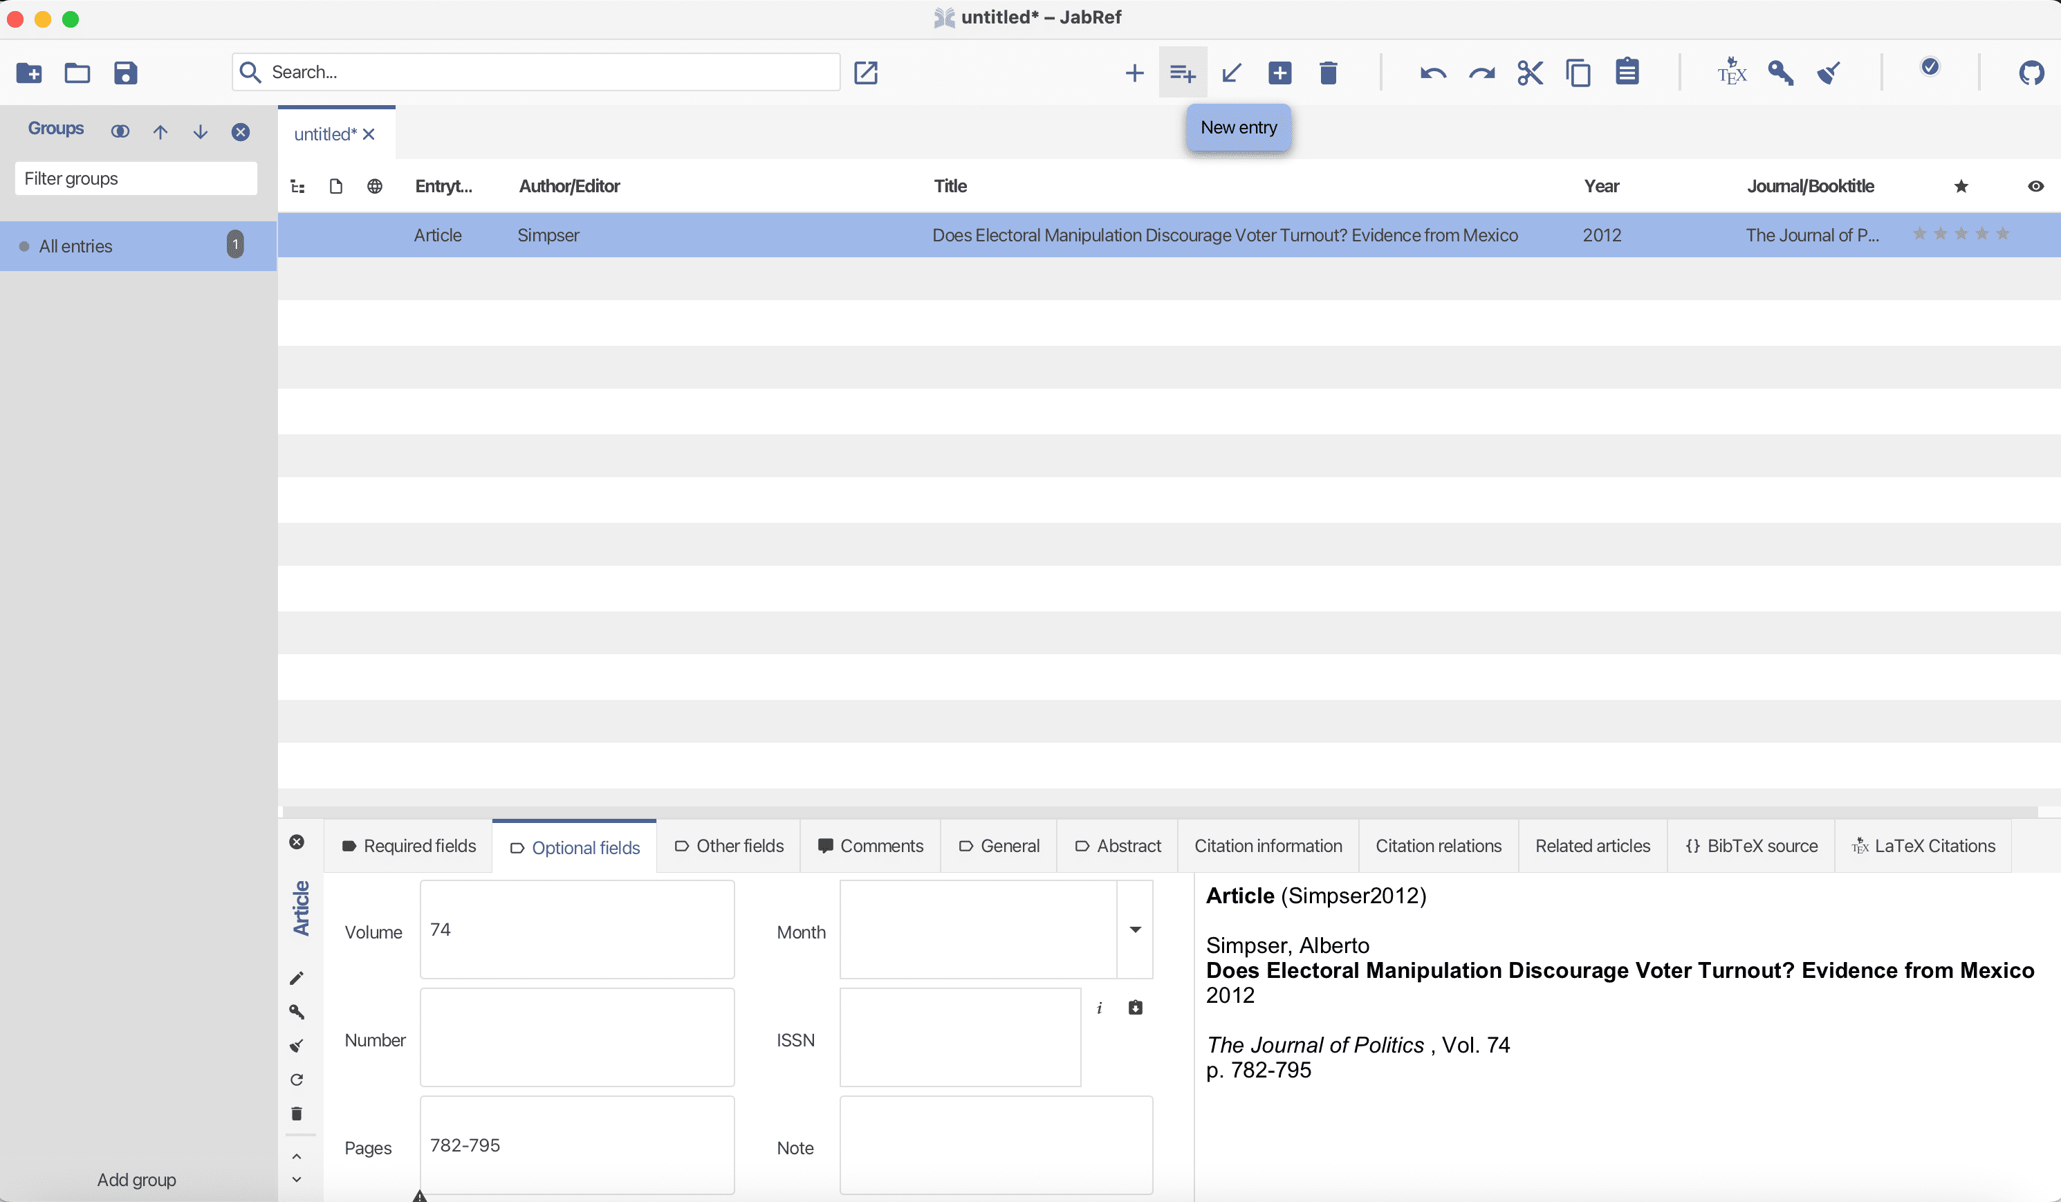
Task: Go to next entry with down chevron
Action: tap(297, 1179)
